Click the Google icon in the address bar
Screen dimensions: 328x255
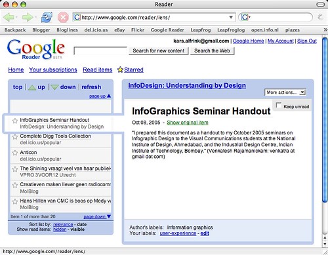[77, 17]
